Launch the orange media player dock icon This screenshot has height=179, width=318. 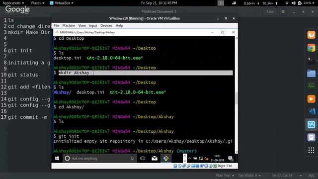[x=311, y=99]
